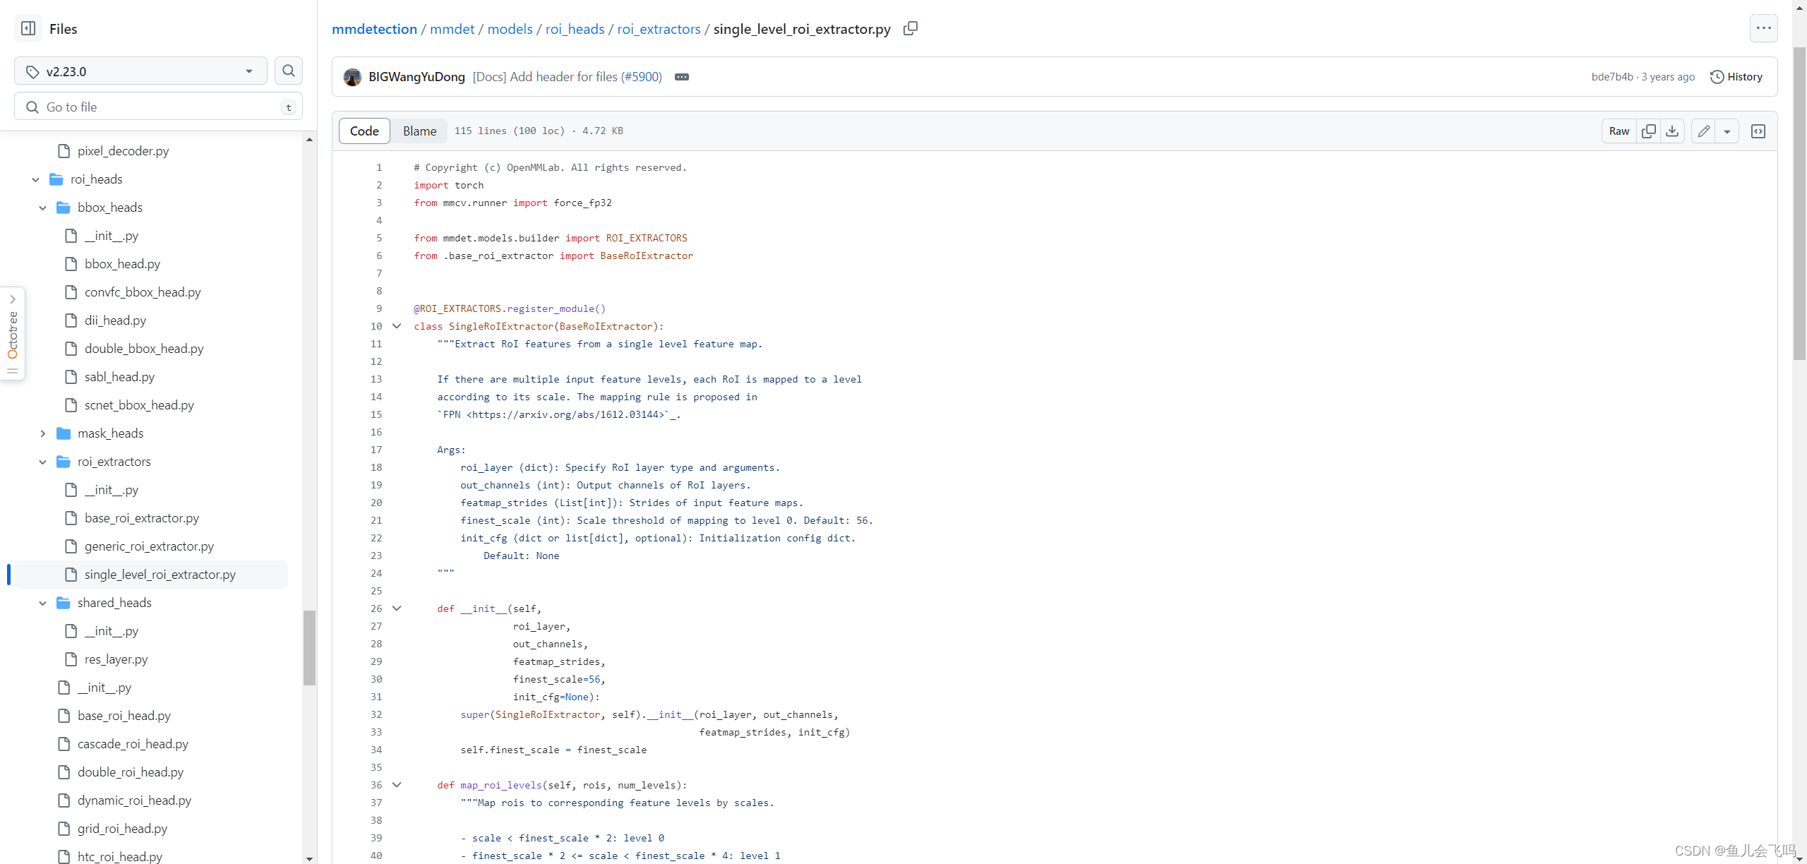
Task: Expand the commit message ellipsis
Action: pos(681,76)
